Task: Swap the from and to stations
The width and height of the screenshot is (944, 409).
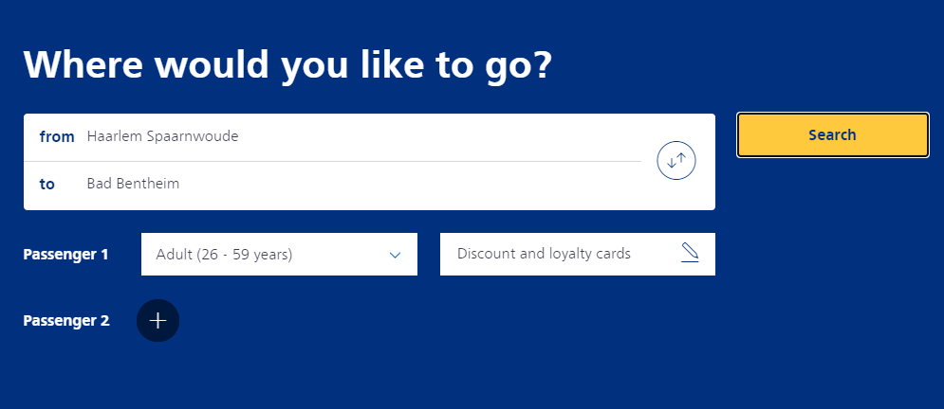Action: click(x=676, y=161)
